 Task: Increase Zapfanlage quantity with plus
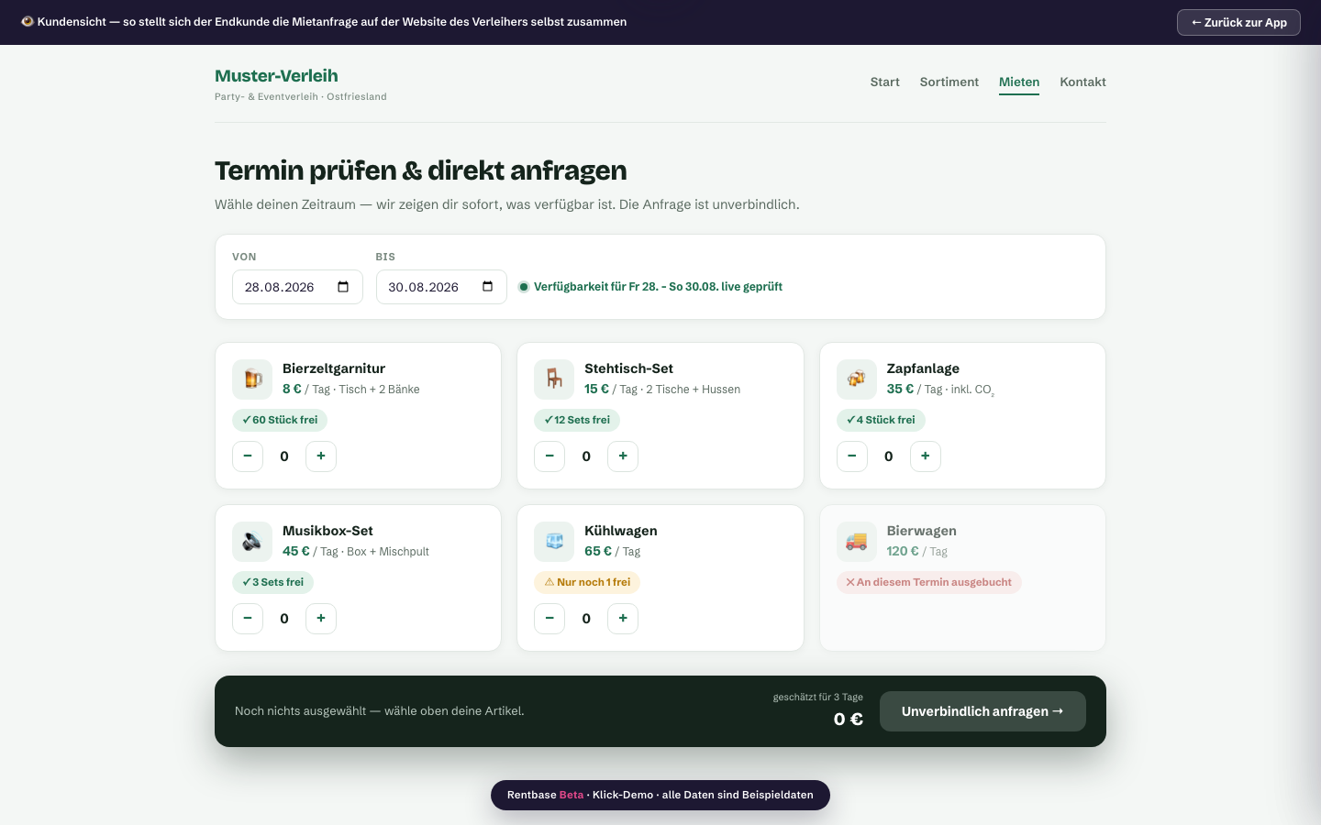pos(926,456)
